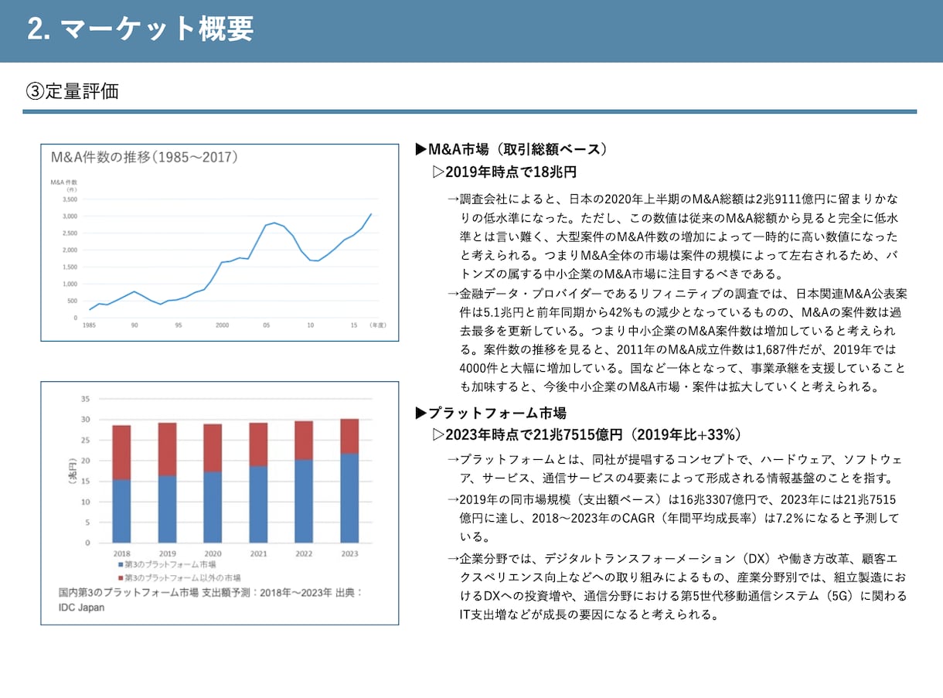Click the paragraph starting →調査会社によると
This screenshot has width=943, height=698.
coord(675,236)
